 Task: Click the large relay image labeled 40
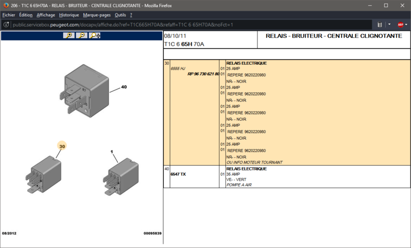click(84, 91)
